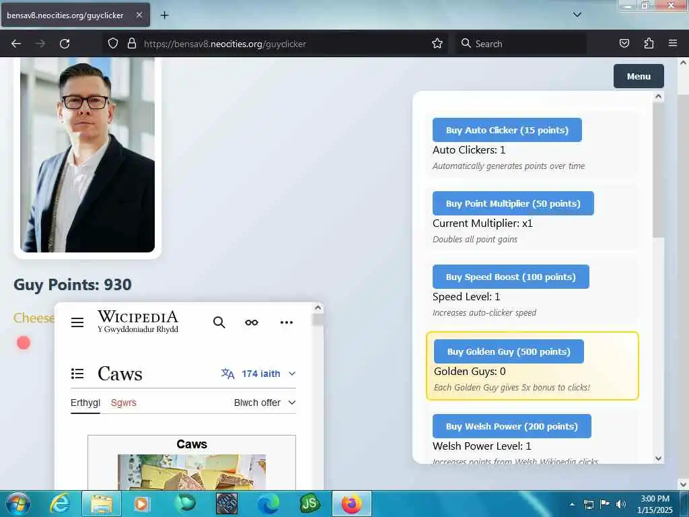Expand the list all tabs chevron
This screenshot has width=689, height=517.
click(577, 15)
